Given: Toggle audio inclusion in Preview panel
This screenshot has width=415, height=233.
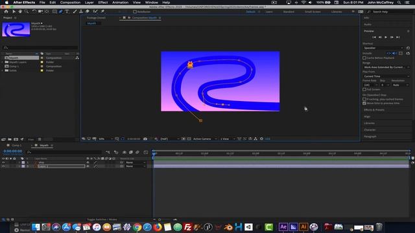Looking at the screenshot, I should click(394, 53).
